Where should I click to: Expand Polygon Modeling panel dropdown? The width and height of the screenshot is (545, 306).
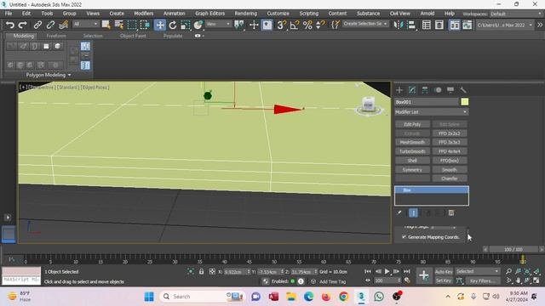click(48, 75)
